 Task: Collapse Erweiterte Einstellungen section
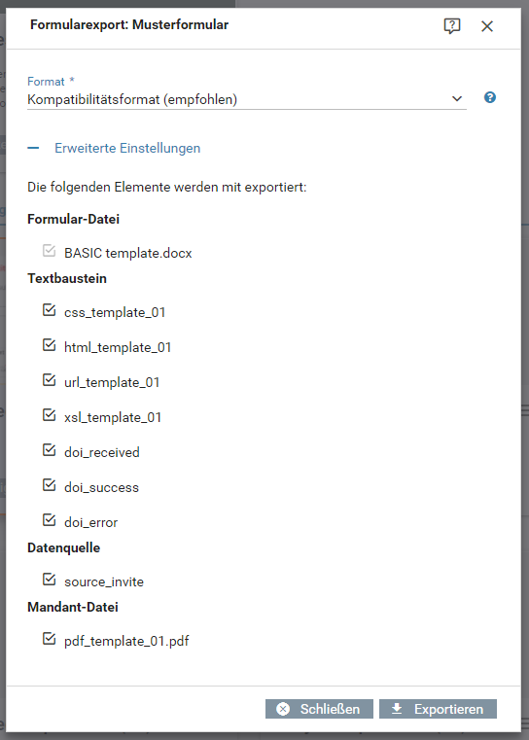(127, 148)
